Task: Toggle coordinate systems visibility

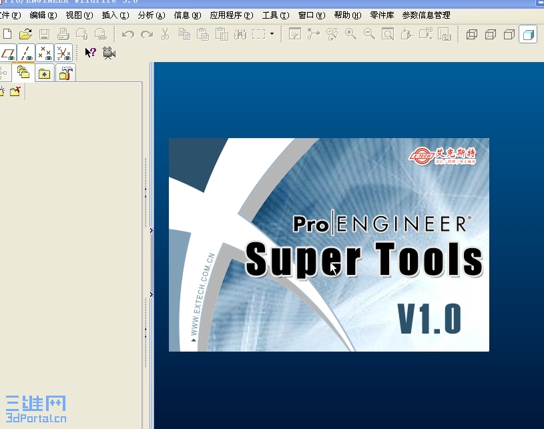Action: point(63,53)
